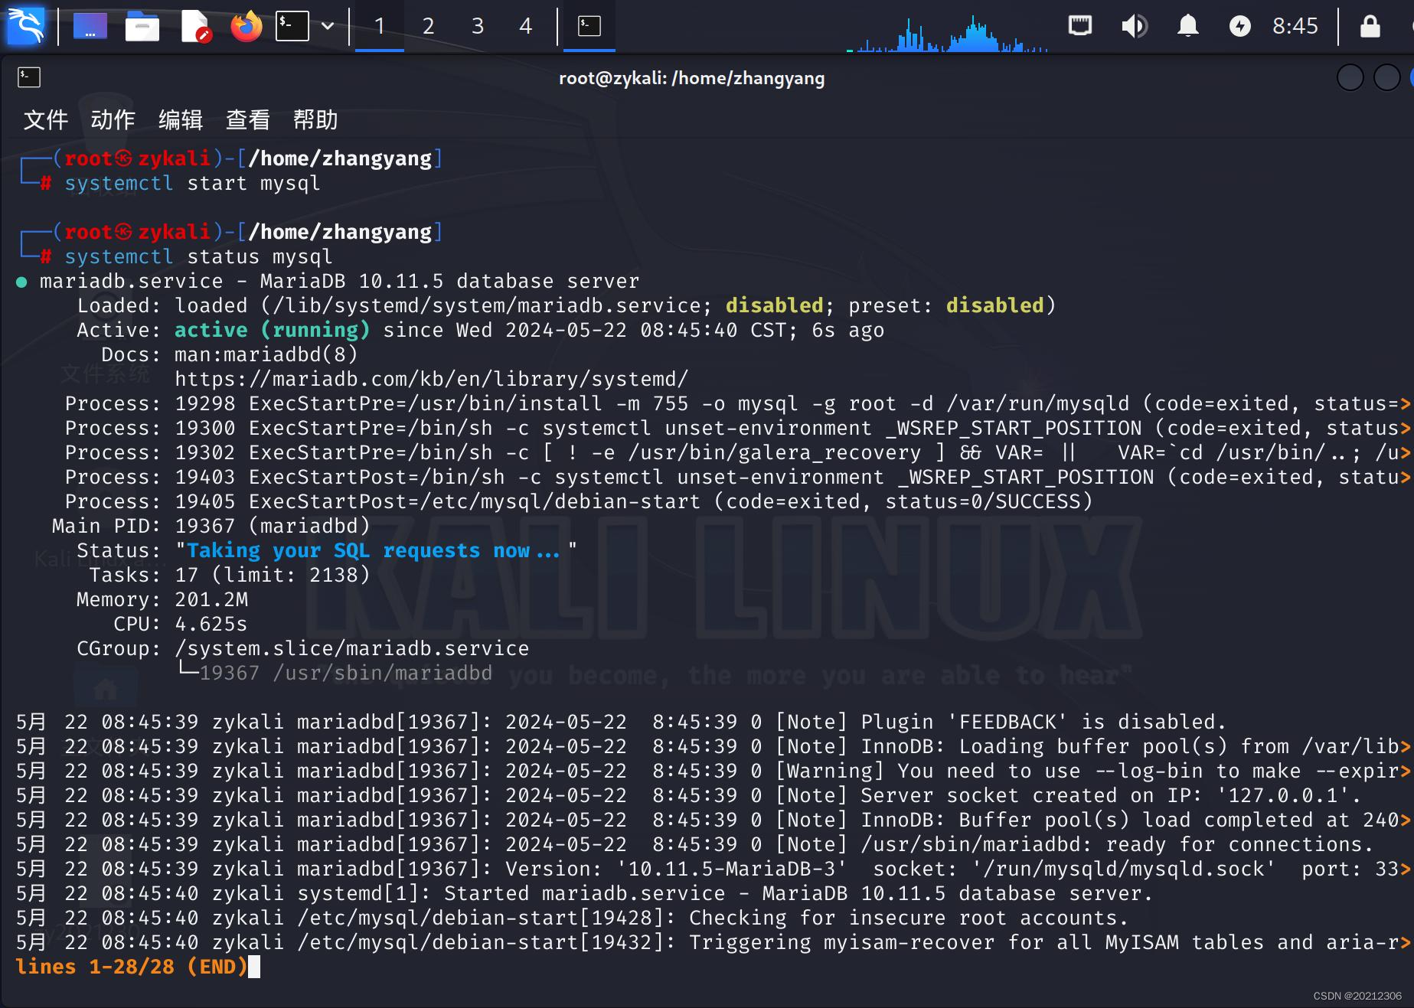Click 'Started mariadb.service' systemd log line
The image size is (1414, 1008).
point(584,893)
